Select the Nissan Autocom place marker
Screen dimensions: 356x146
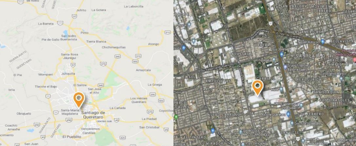(x=323, y=42)
